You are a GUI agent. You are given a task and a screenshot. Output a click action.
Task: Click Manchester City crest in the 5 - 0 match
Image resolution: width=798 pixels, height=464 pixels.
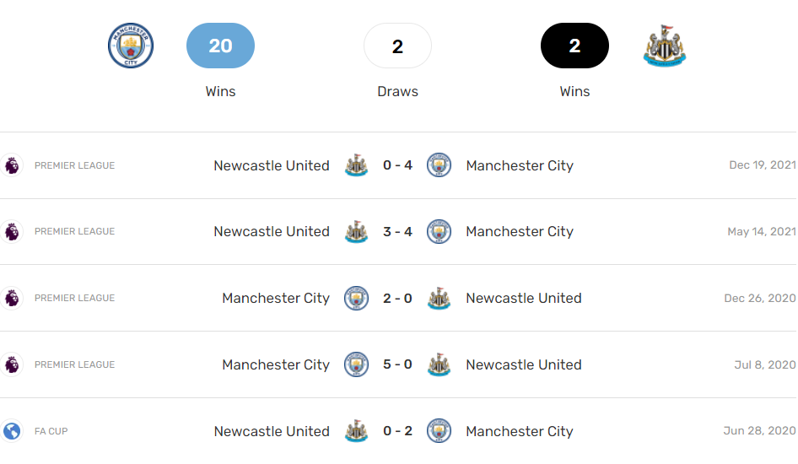pos(357,365)
